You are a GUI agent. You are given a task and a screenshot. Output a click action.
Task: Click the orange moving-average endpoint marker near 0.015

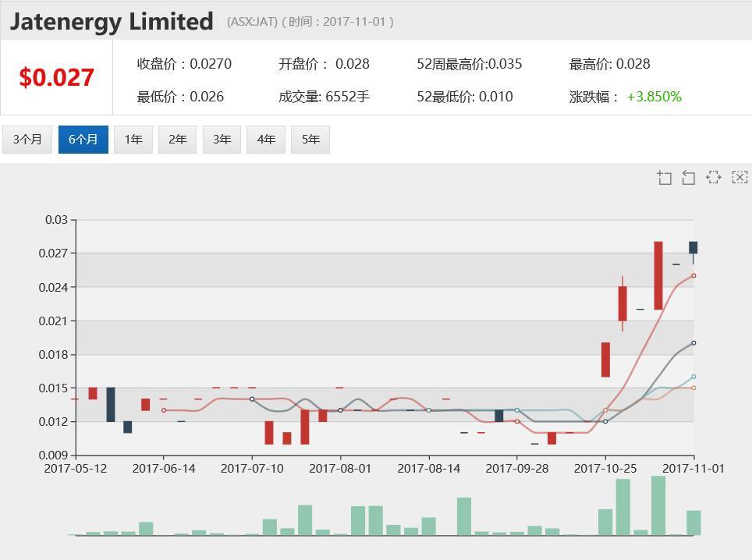(693, 388)
